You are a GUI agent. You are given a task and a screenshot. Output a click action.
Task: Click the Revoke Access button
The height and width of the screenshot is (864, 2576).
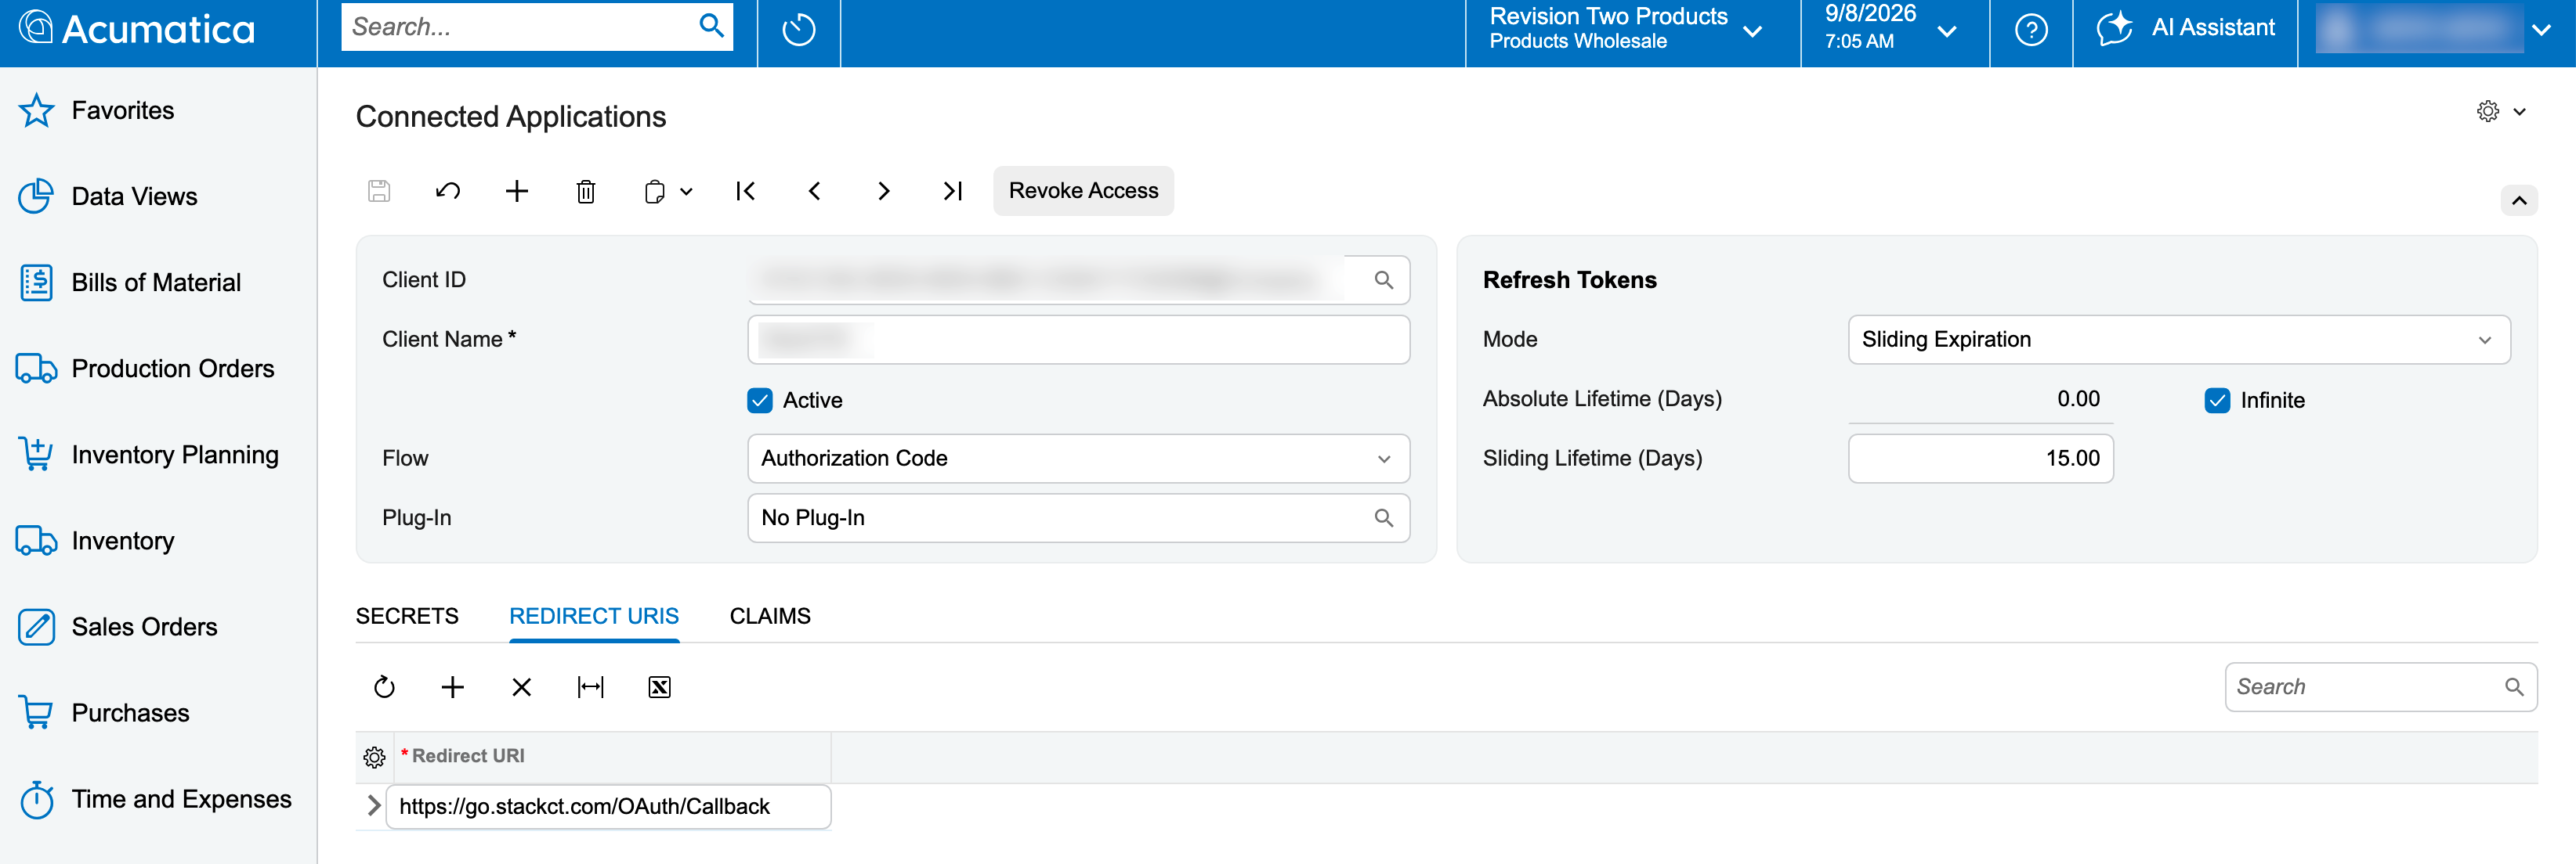point(1083,191)
